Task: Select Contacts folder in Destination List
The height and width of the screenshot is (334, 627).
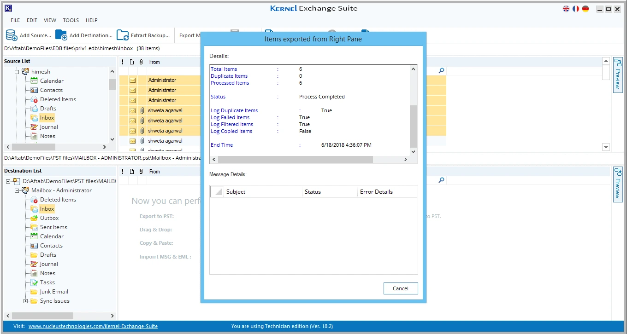Action: (51, 246)
